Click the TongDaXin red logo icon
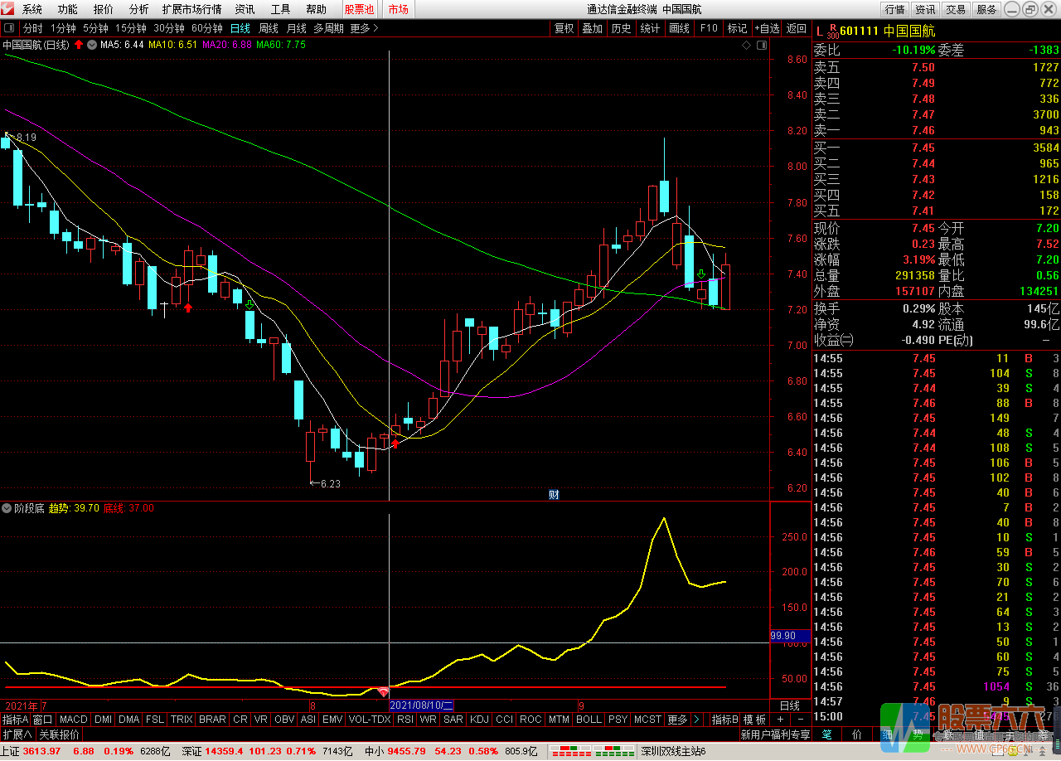The width and height of the screenshot is (1061, 761). pos(9,9)
